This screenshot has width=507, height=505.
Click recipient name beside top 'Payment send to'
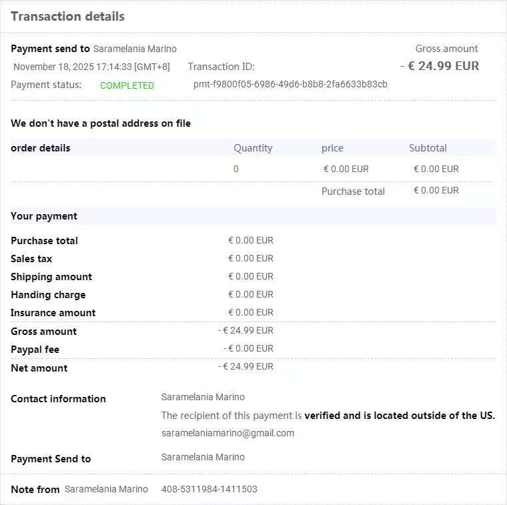coord(135,49)
